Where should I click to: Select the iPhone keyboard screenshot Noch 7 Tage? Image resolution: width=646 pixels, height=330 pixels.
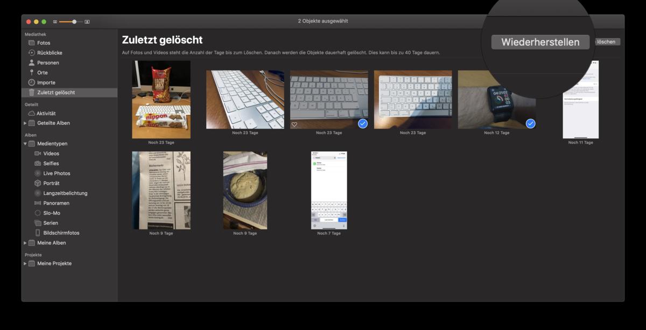329,191
